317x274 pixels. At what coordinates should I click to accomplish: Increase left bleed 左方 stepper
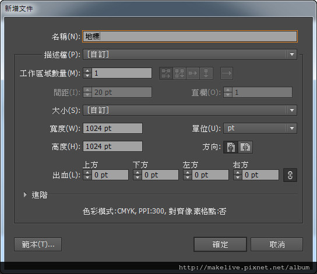coord(188,173)
